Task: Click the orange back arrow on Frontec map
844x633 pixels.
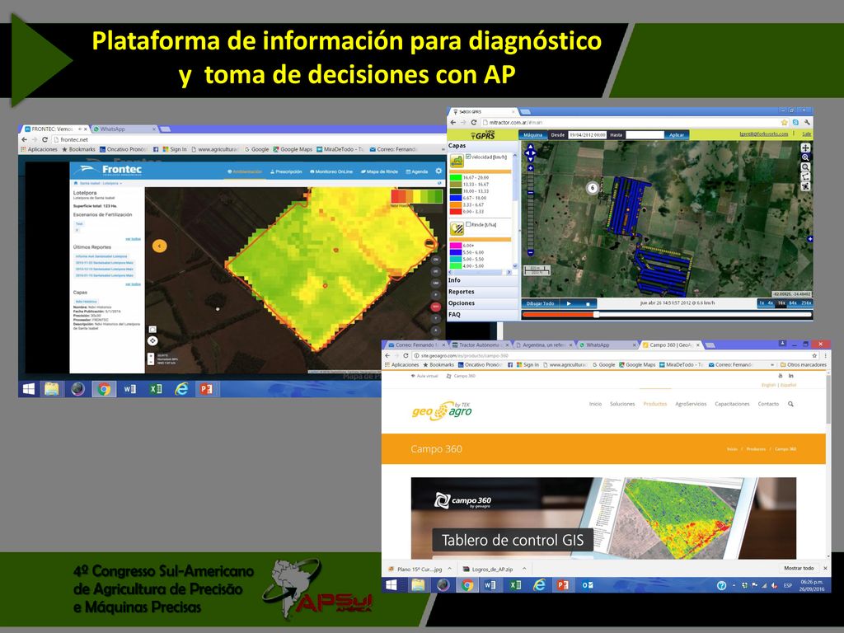Action: pyautogui.click(x=159, y=246)
